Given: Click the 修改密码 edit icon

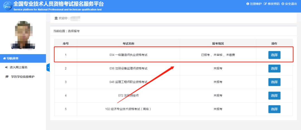Looking at the screenshot, I should (265, 4).
